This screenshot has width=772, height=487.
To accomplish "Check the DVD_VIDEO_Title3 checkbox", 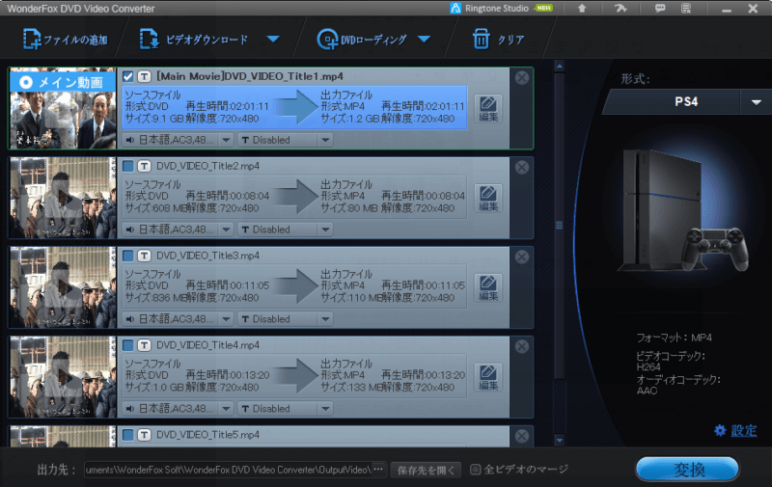I will pos(128,256).
